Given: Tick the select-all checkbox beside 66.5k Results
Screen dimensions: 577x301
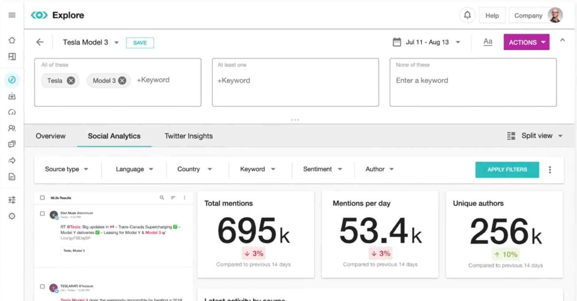Looking at the screenshot, I should point(42,198).
